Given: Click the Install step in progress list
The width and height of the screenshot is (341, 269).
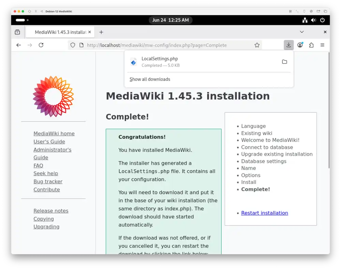Looking at the screenshot, I should click(249, 182).
